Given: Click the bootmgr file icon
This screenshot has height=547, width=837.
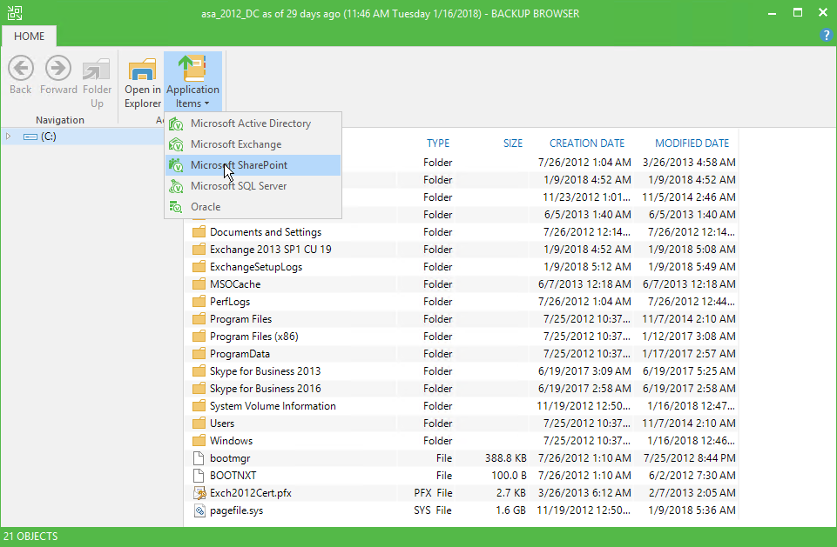Looking at the screenshot, I should click(x=199, y=458).
